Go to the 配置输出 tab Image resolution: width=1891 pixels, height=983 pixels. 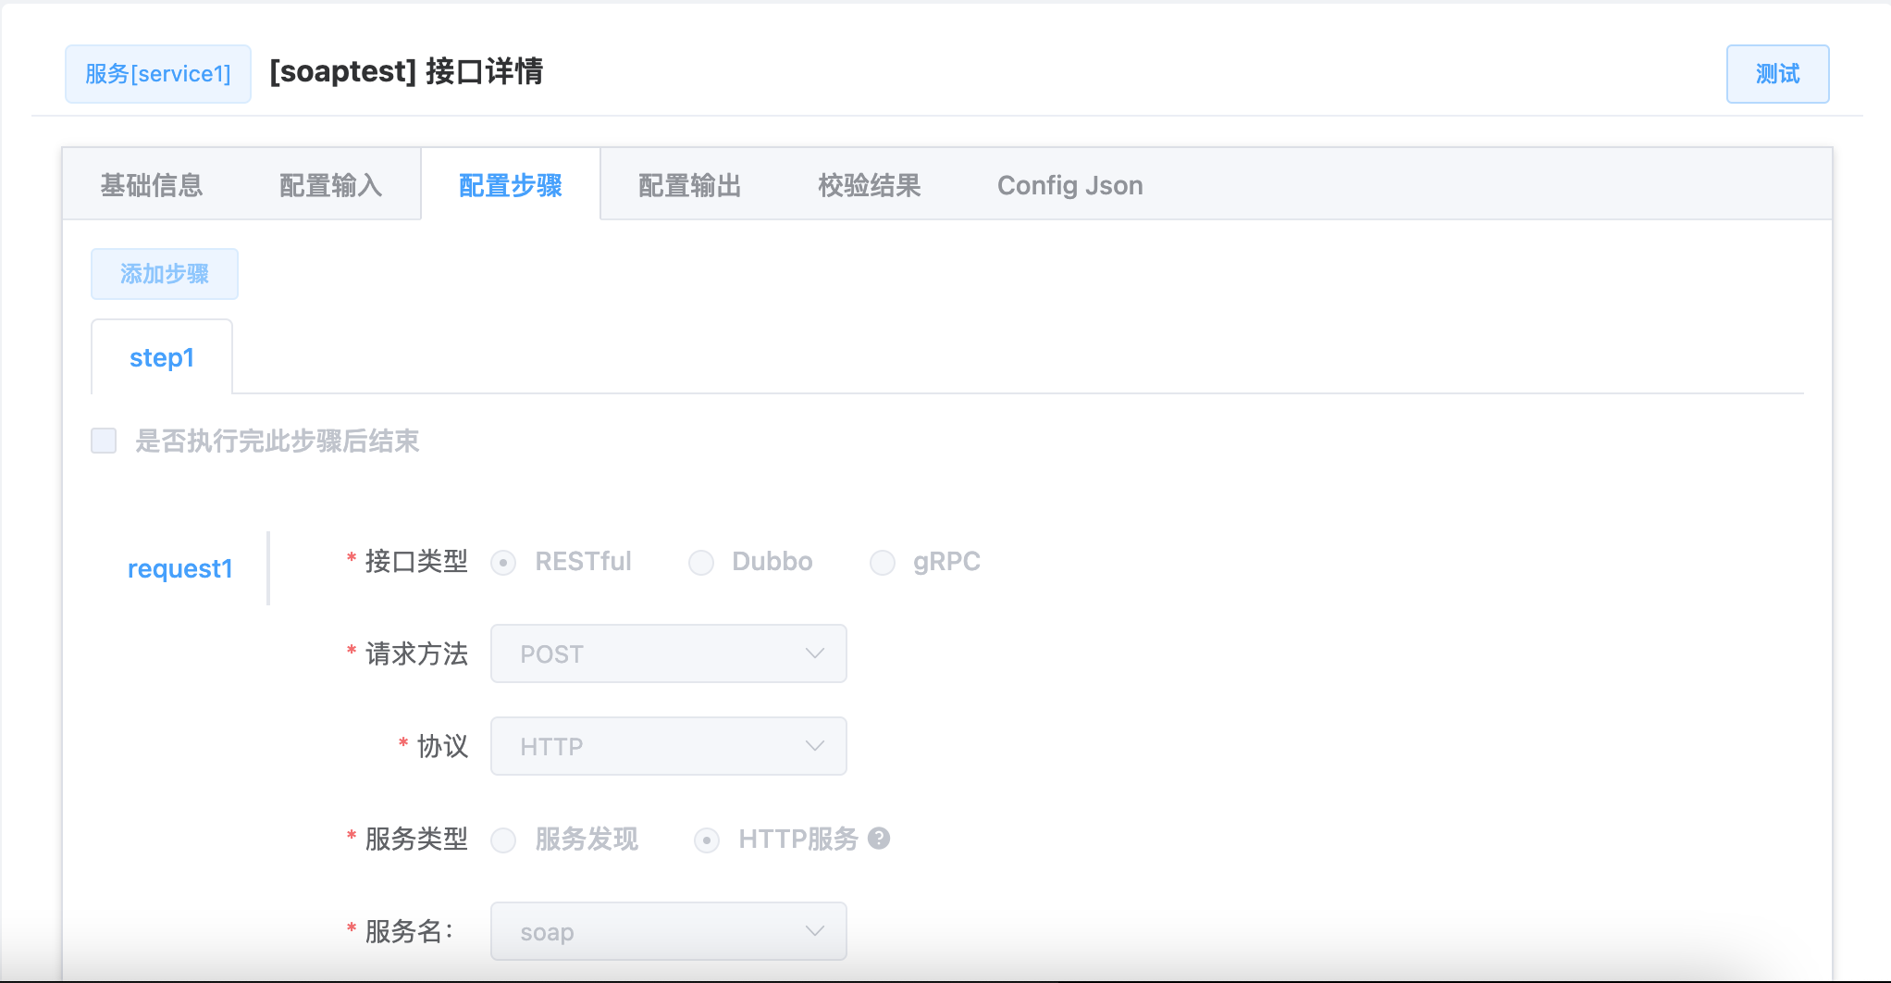coord(690,185)
